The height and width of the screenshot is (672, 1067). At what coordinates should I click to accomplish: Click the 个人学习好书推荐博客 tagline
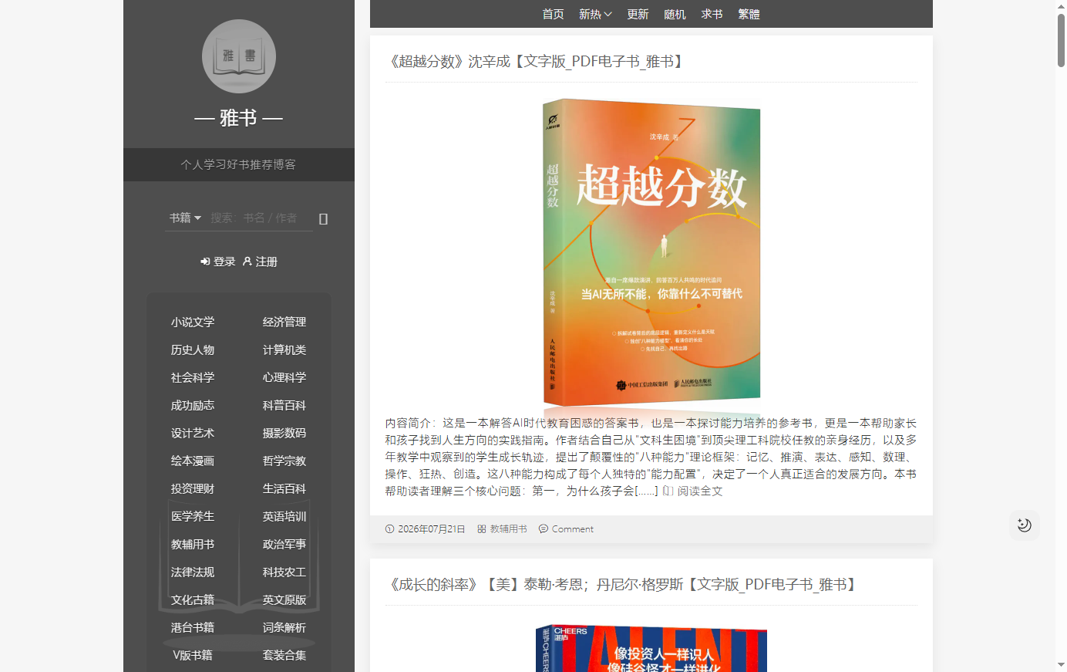tap(238, 164)
